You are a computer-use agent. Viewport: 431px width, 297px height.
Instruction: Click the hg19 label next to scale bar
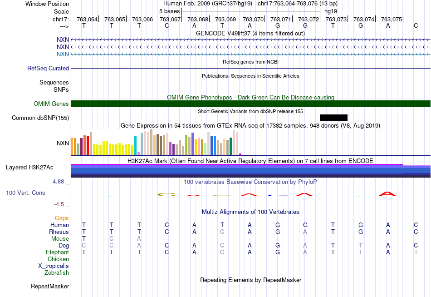pyautogui.click(x=331, y=11)
